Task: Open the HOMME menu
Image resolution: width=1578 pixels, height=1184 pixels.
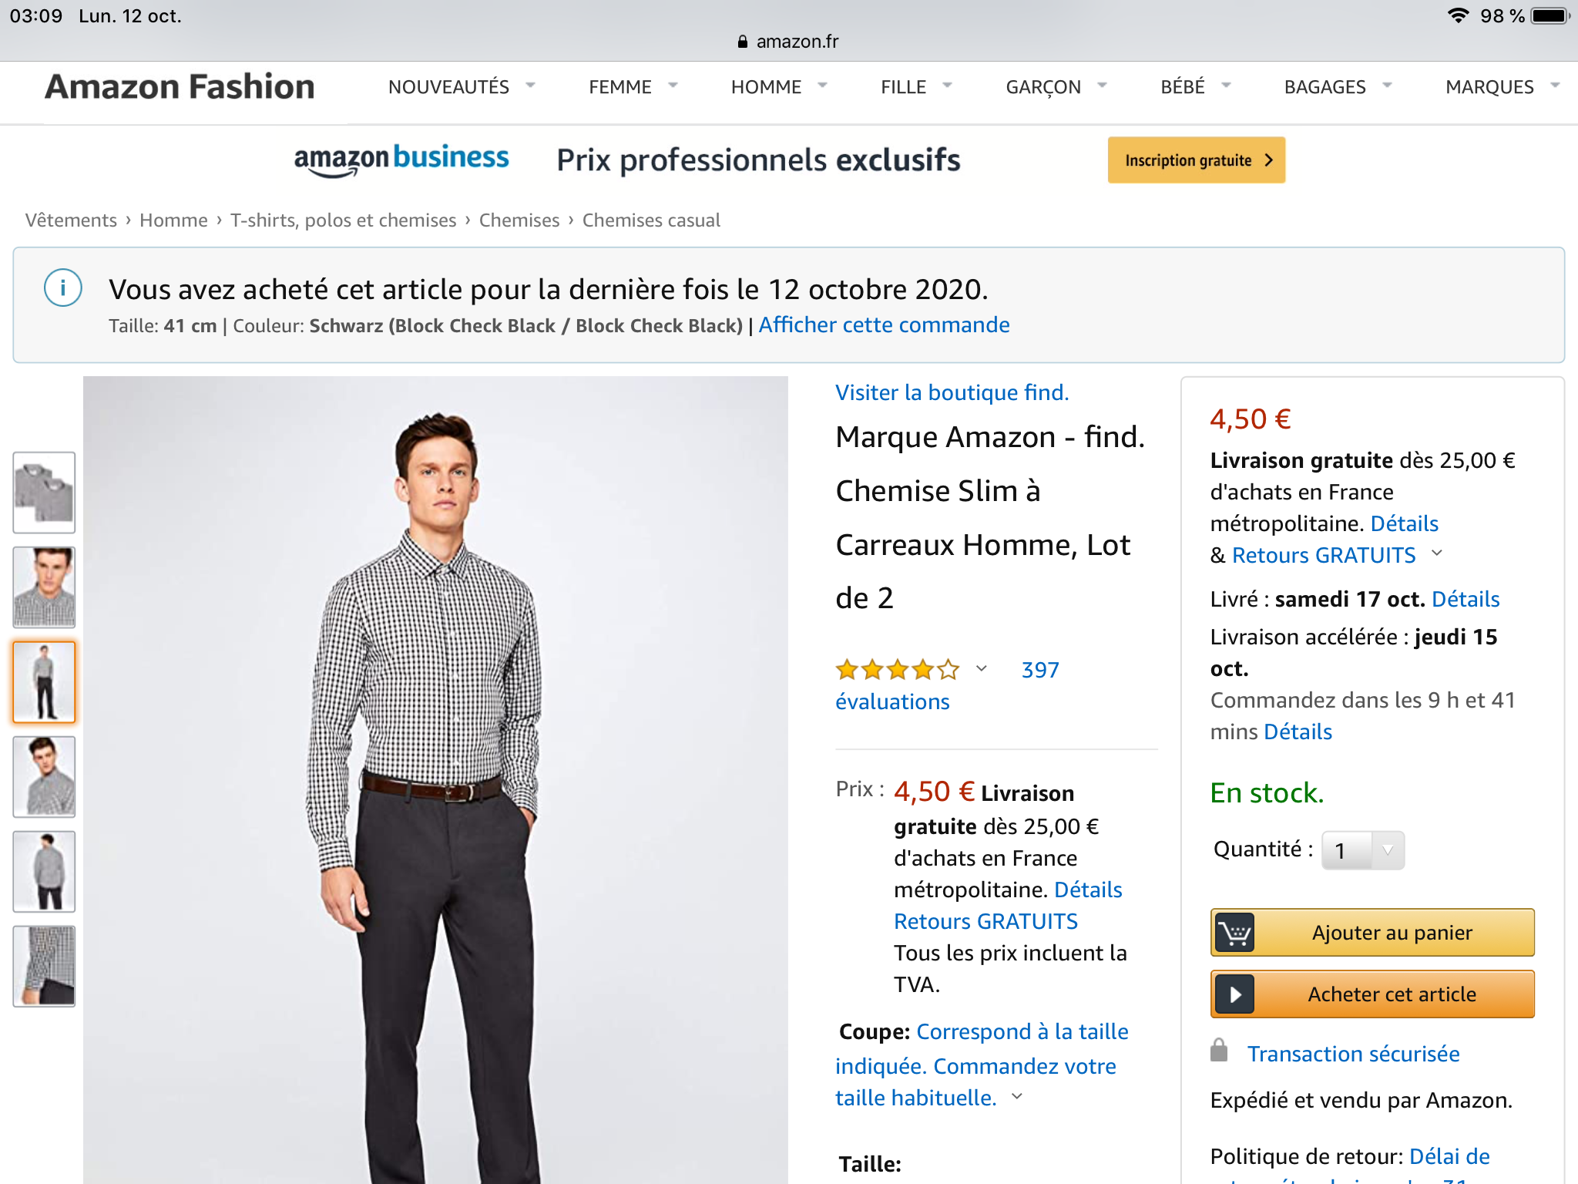Action: click(778, 86)
